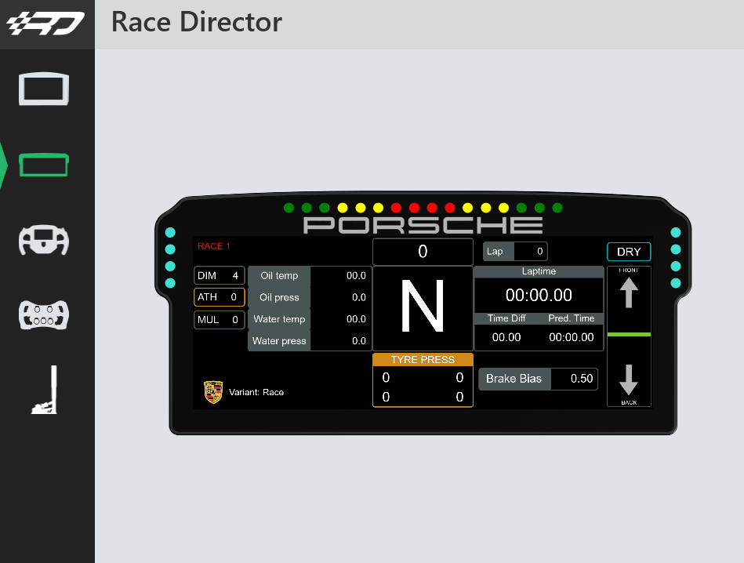Click the large N gear indicator
Screen dimensions: 744x563
[x=423, y=306]
